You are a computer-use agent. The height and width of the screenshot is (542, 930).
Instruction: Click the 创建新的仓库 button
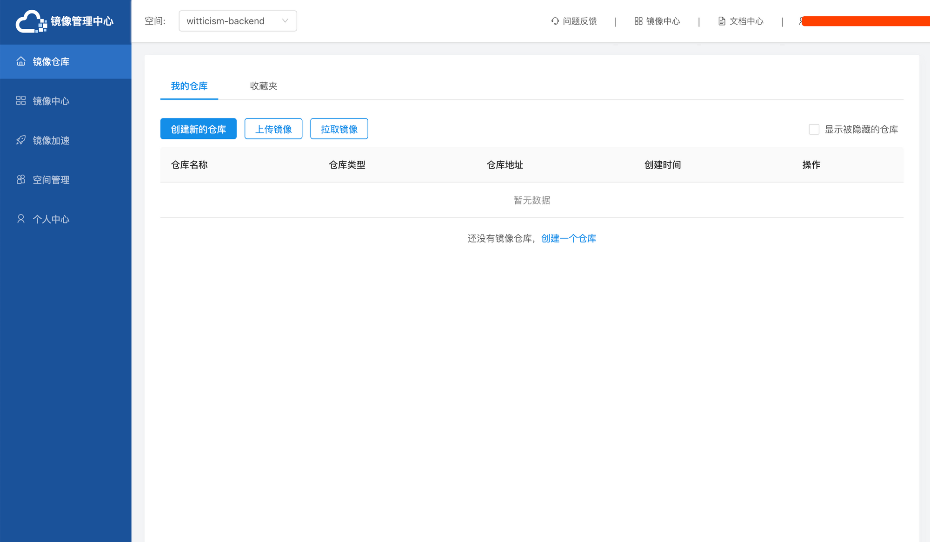198,129
